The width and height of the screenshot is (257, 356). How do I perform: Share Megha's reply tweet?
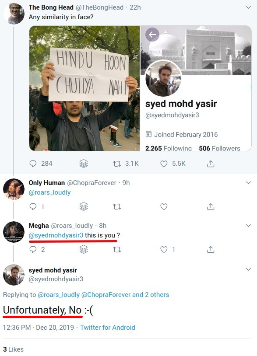(211, 250)
